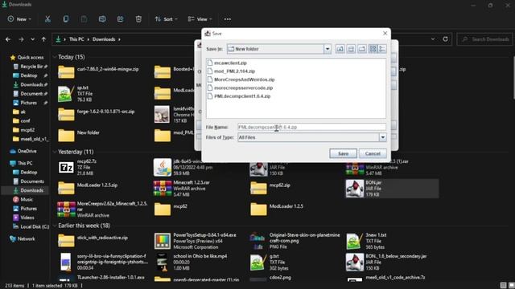Screen dimensions: 515x289
Task: Select PMLdecompclient1.6.4.zip in Save dialog
Action: (x=239, y=96)
